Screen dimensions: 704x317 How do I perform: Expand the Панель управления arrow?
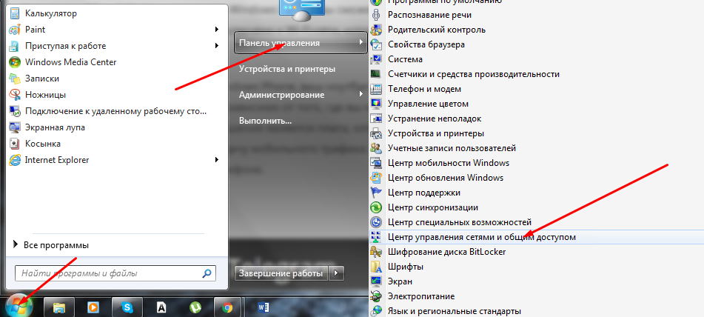point(361,43)
